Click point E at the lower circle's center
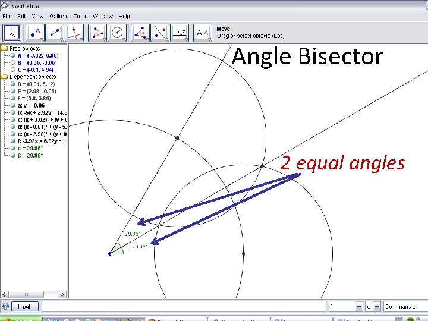The image size is (428, 321). click(x=244, y=254)
